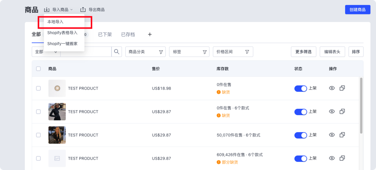Click the 状态 column header
This screenshot has height=170, width=376.
pos(298,69)
